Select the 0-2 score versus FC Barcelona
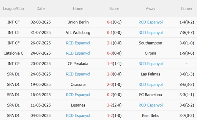This screenshot has width=197, height=120. click(114, 94)
